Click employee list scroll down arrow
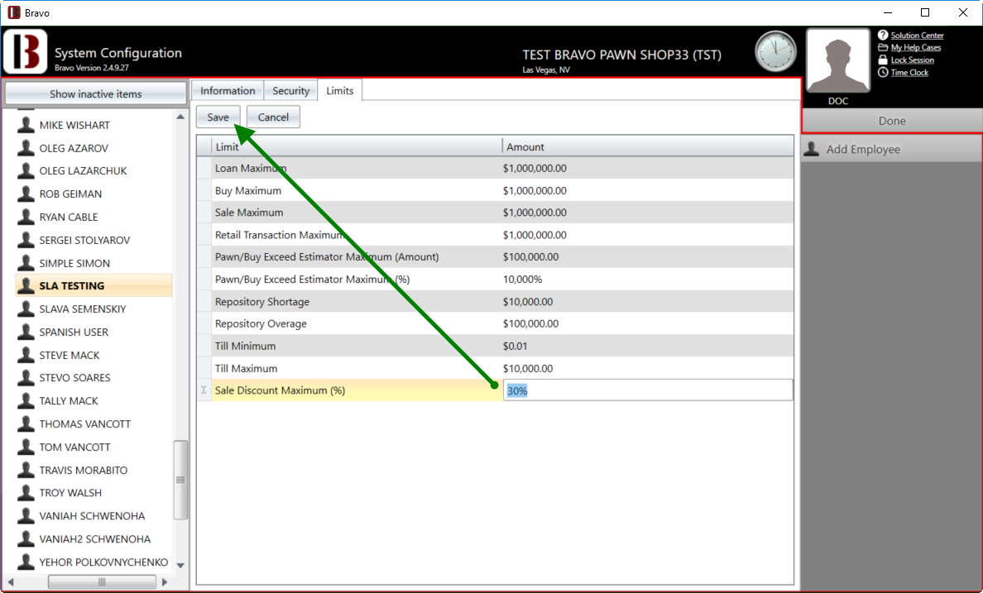 180,565
